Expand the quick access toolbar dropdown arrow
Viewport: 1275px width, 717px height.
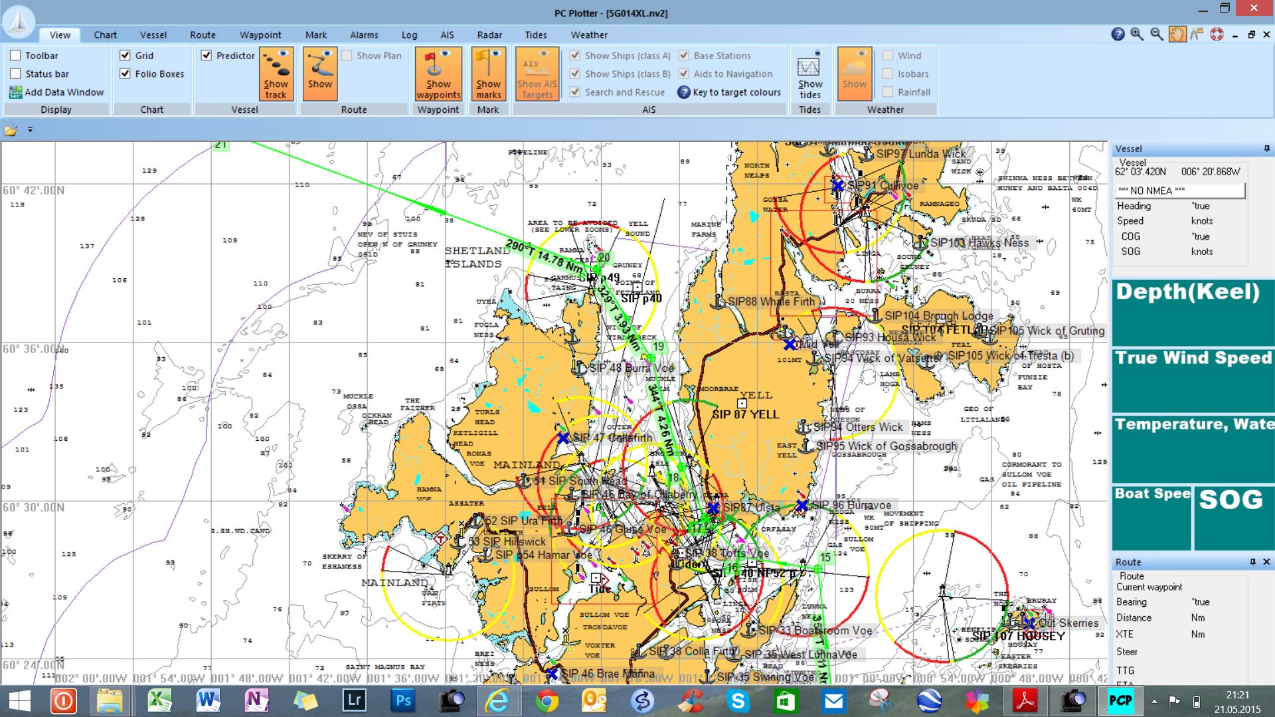coord(30,129)
